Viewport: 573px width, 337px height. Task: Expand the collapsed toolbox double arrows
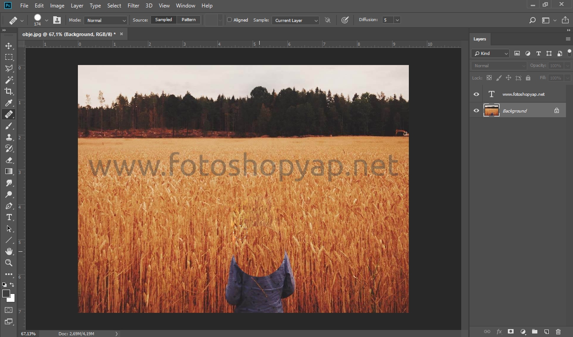(4, 30)
